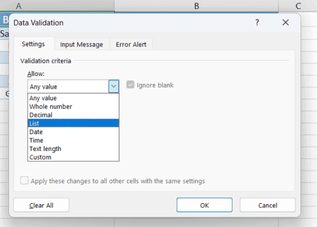Select the highlighted List option
Screen dimensions: 317x227
click(73, 123)
